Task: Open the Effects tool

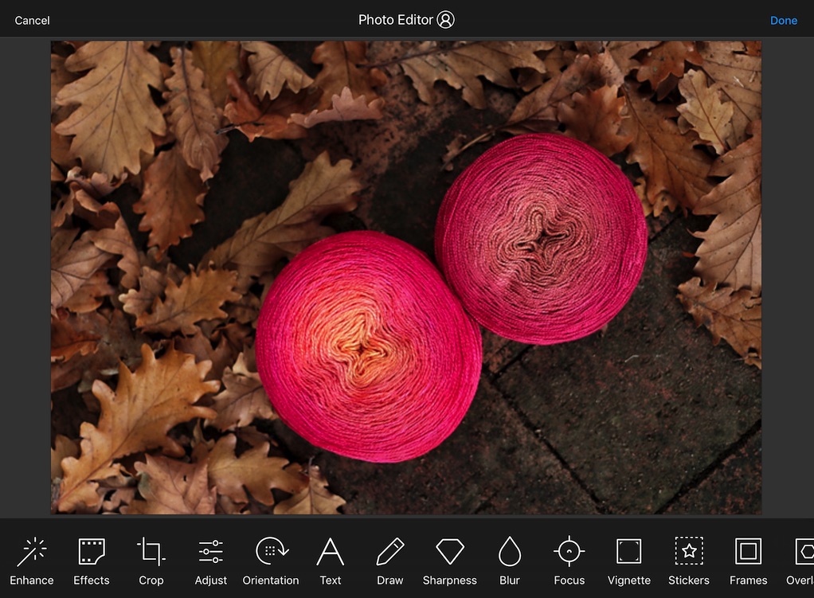Action: point(92,561)
